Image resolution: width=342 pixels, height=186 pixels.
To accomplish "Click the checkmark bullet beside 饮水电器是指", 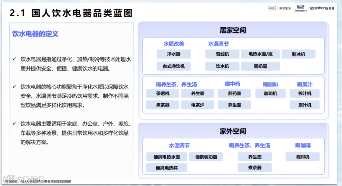I will [x=14, y=59].
